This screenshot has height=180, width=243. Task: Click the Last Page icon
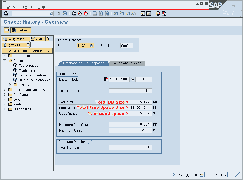(x=134, y=13)
